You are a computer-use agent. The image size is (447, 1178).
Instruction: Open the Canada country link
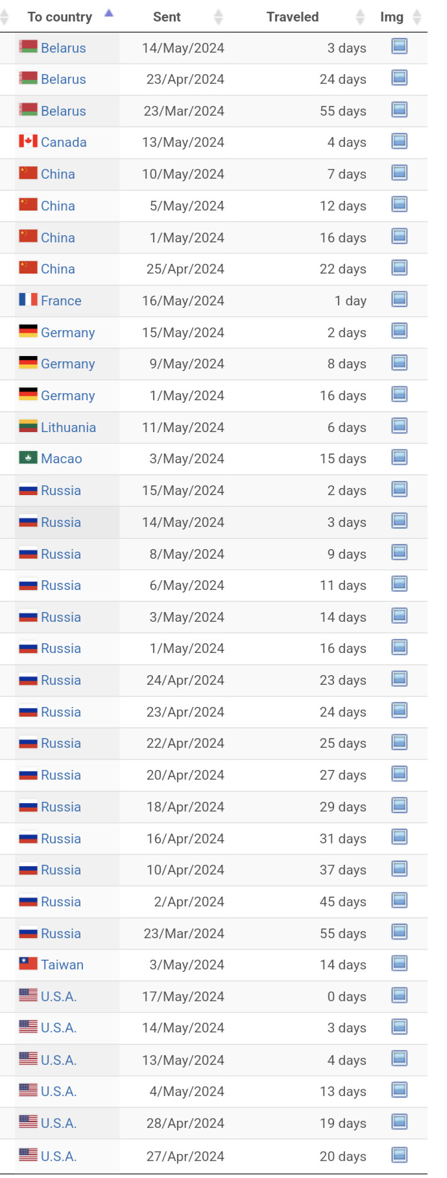[x=64, y=142]
